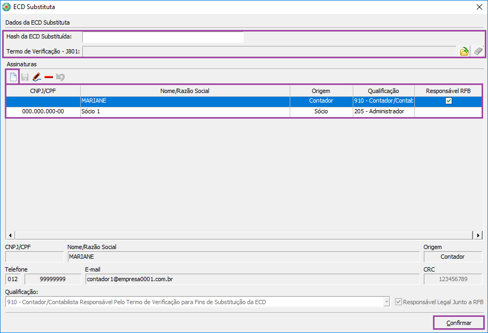
Task: Click the red minus remove icon
Action: tap(49, 77)
